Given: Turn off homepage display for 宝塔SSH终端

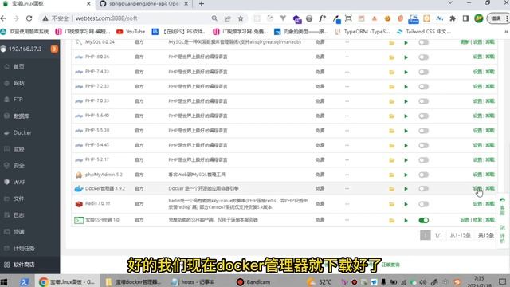Looking at the screenshot, I should [423, 221].
